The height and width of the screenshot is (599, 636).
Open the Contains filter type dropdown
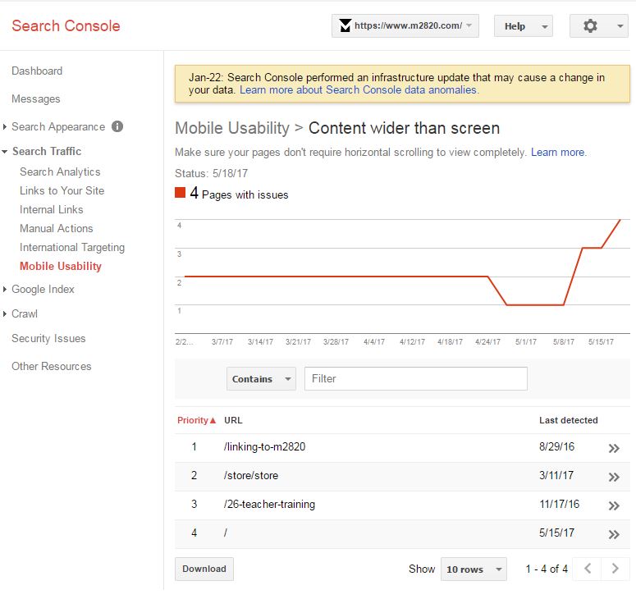(261, 379)
